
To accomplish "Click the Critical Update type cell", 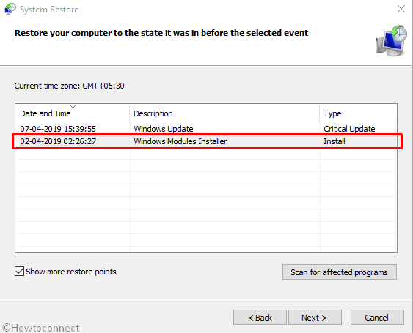I will [x=349, y=129].
